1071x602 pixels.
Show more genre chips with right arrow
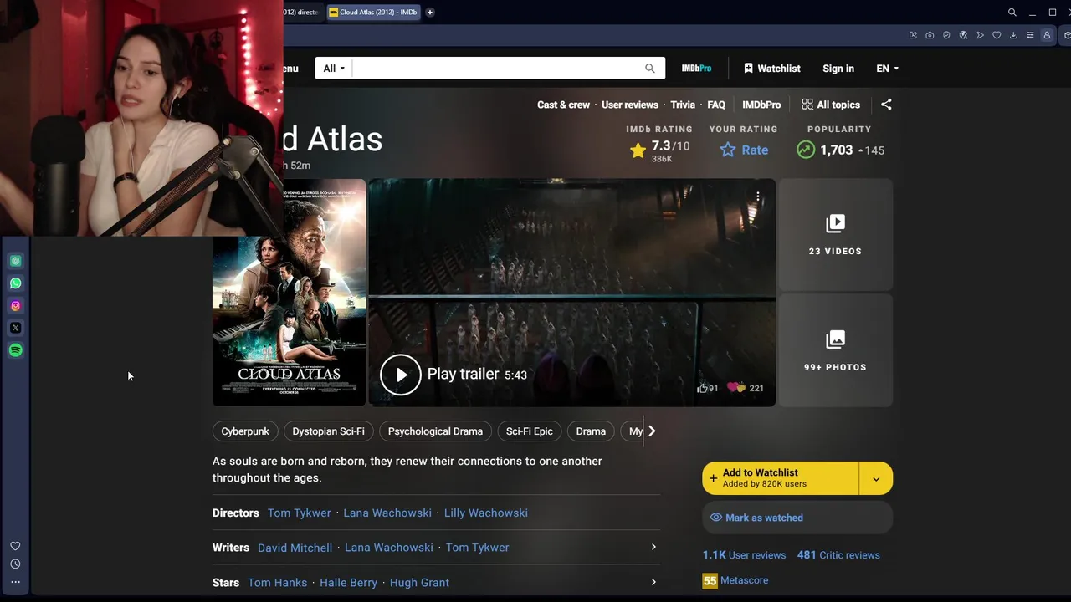click(652, 431)
